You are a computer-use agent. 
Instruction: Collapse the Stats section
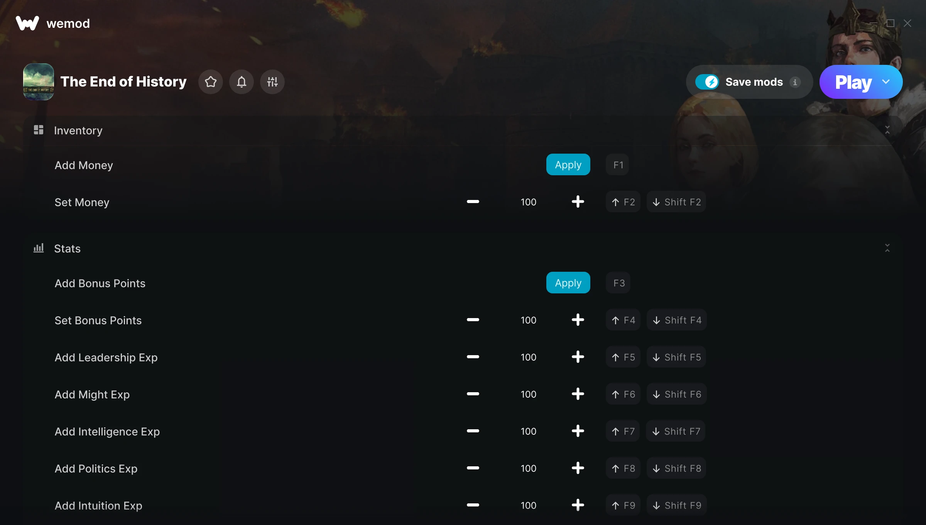[x=887, y=248]
